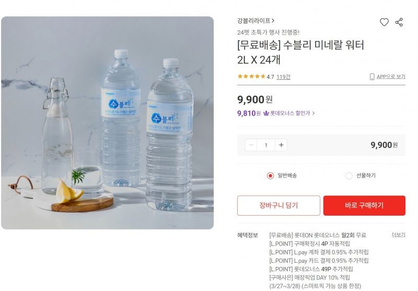Image resolution: width=418 pixels, height=291 pixels.
Task: Click the heart wishlist icon
Action: pos(384,22)
